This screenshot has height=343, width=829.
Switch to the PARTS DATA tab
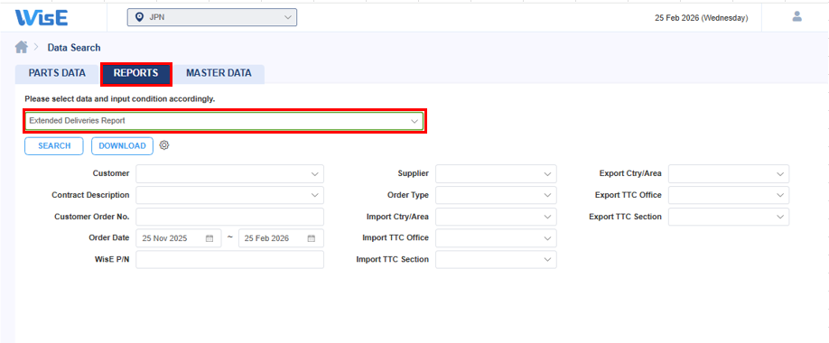57,73
